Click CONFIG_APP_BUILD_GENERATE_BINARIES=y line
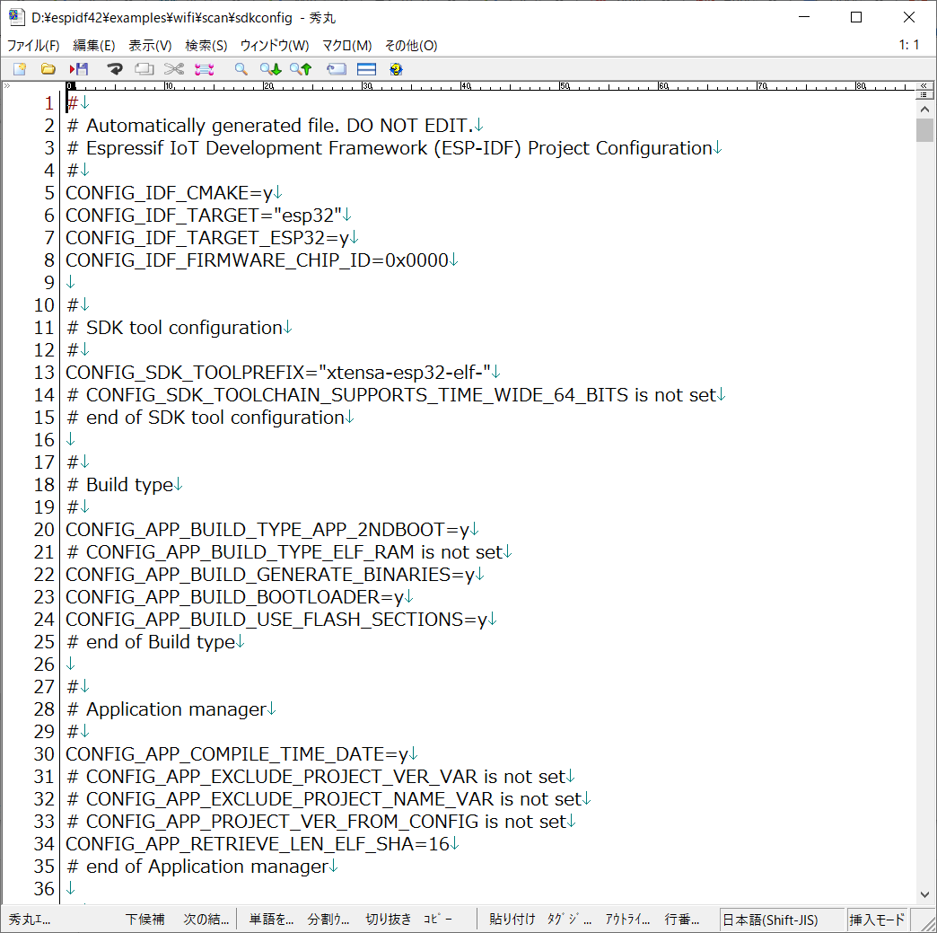 [x=270, y=575]
